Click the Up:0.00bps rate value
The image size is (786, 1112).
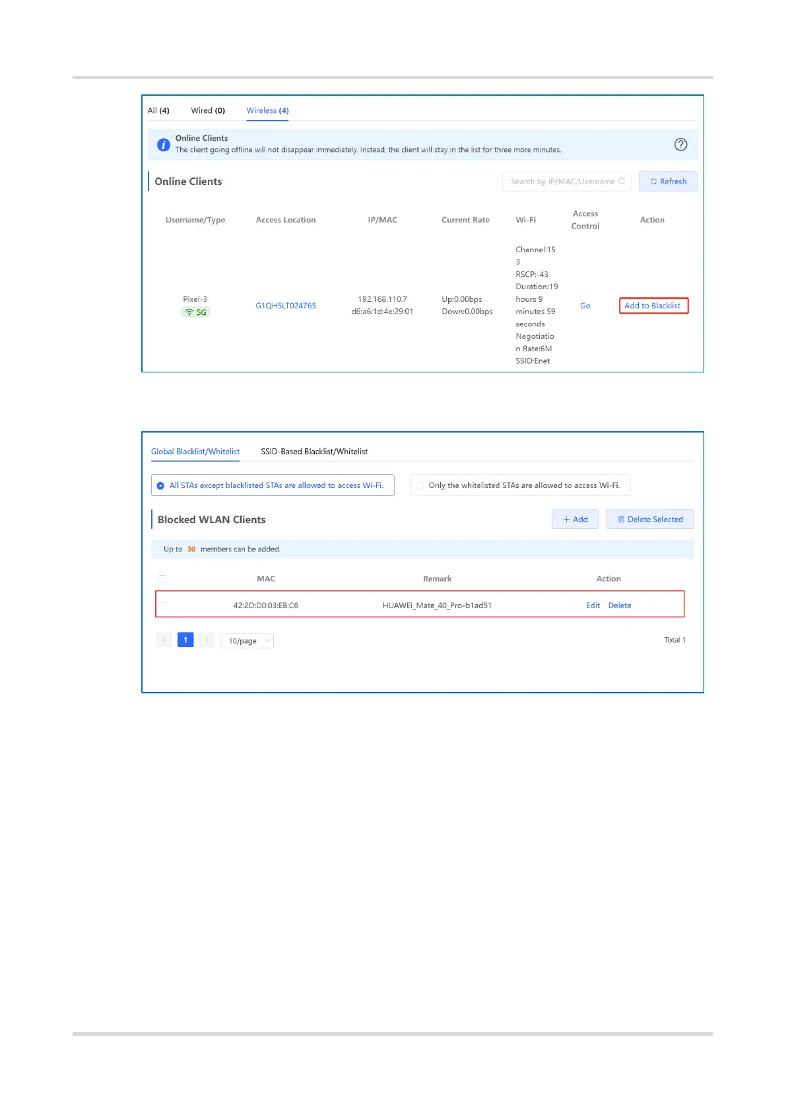[462, 299]
